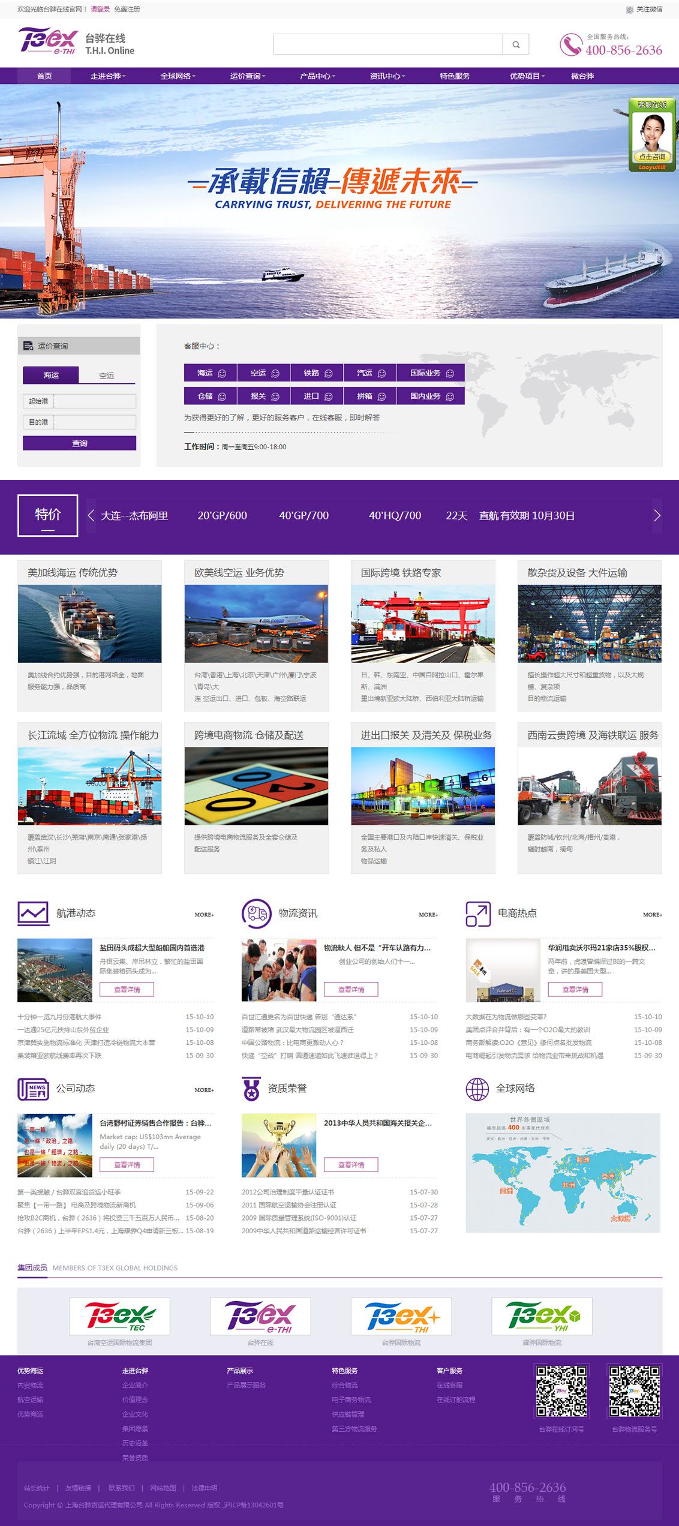Viewport: 679px width, 1526px height.
Task: Click the 电商热点 arrow icon
Action: click(x=478, y=914)
